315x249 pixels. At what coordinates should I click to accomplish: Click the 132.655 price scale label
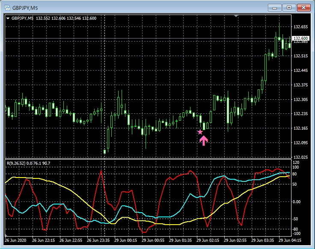click(x=301, y=27)
